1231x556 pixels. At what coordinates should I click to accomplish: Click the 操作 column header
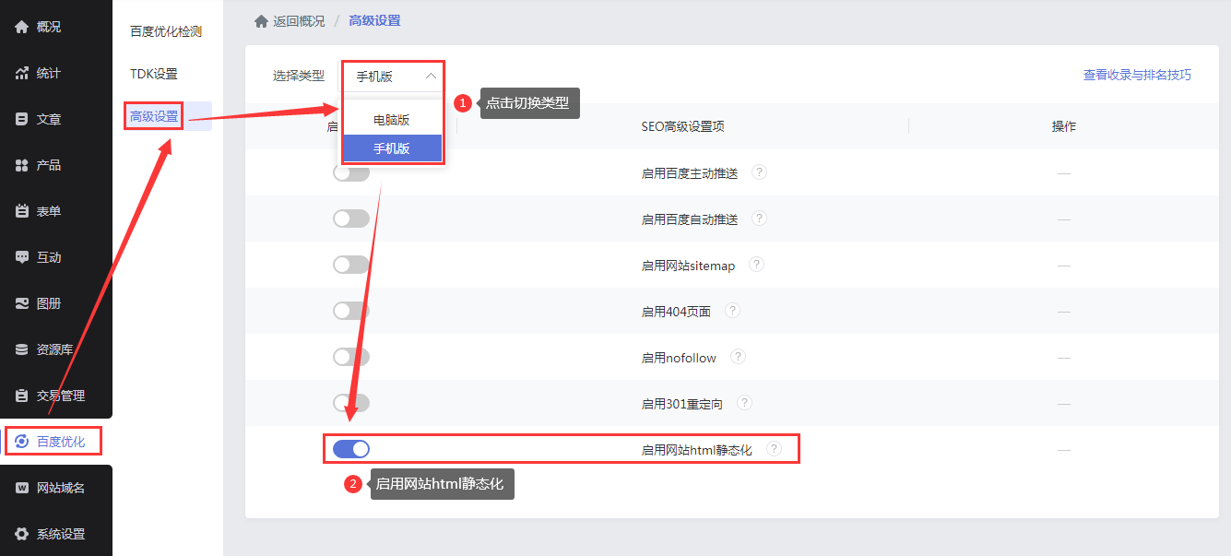pyautogui.click(x=1064, y=126)
